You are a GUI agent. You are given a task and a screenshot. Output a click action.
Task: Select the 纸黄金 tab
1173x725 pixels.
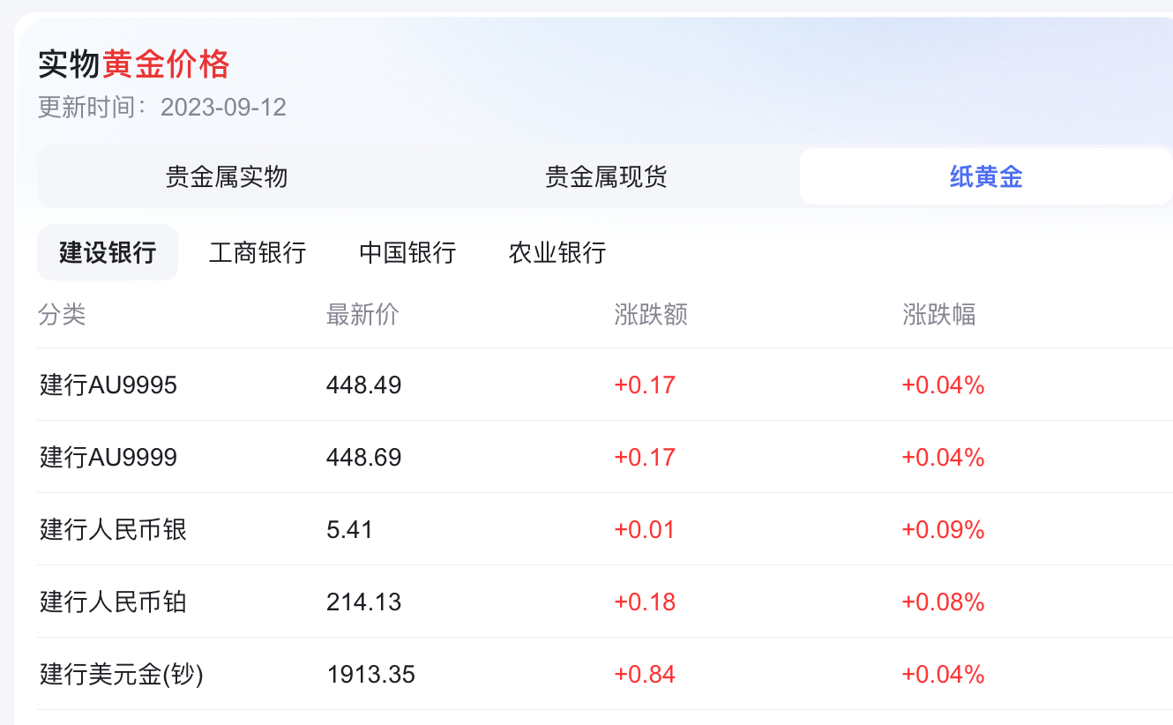point(986,176)
